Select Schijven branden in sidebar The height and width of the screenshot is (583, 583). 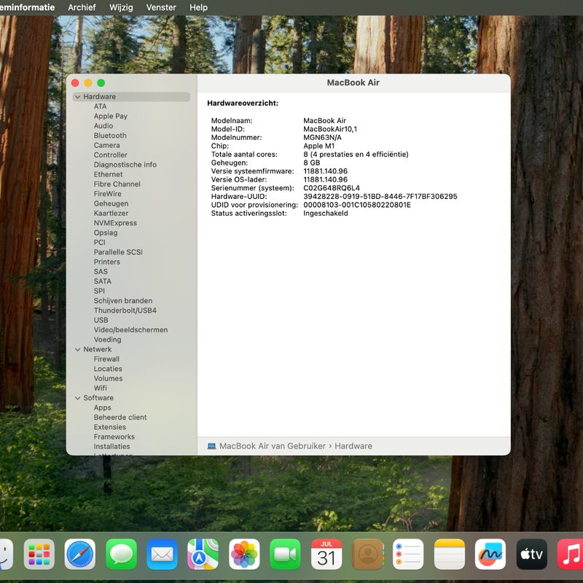click(x=123, y=300)
